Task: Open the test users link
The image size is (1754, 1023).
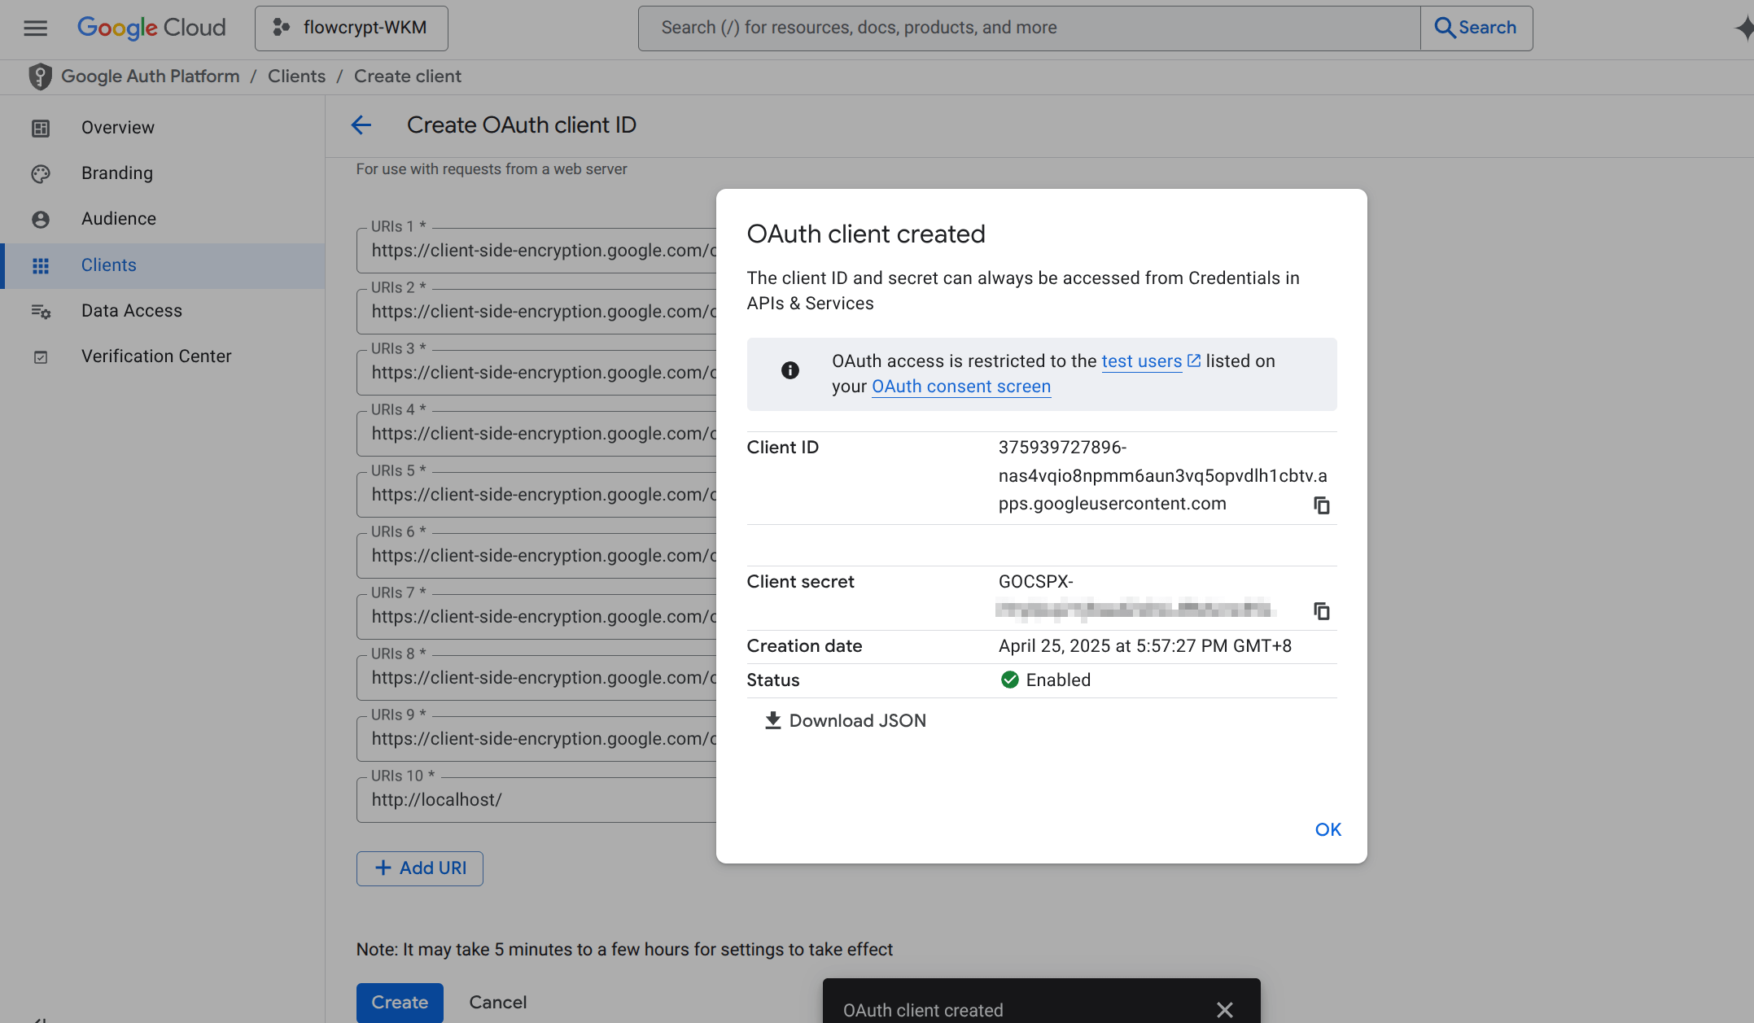Action: tap(1141, 361)
